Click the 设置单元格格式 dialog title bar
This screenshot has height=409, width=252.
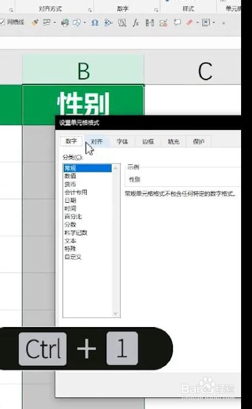coord(148,123)
